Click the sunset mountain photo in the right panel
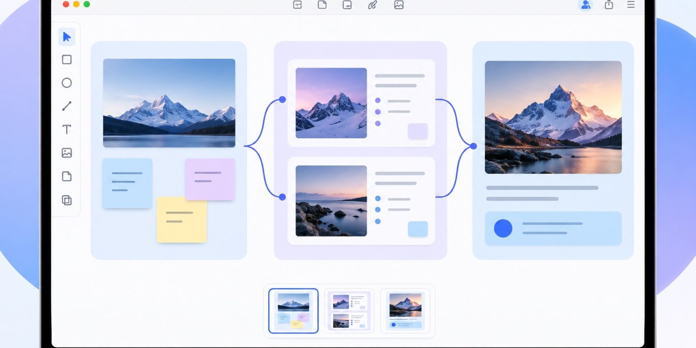 pos(553,117)
